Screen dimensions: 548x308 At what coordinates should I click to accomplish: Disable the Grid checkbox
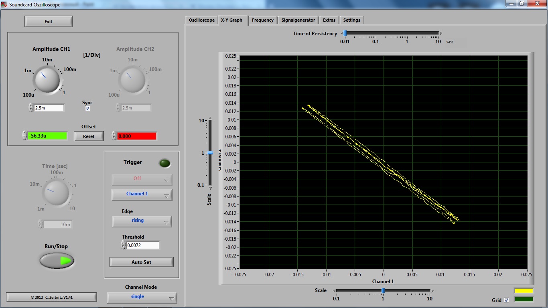click(506, 300)
